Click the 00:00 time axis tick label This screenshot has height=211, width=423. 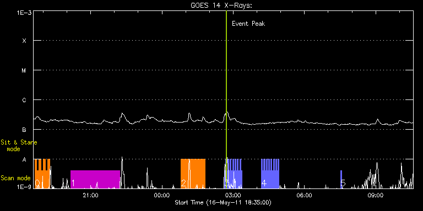point(162,195)
